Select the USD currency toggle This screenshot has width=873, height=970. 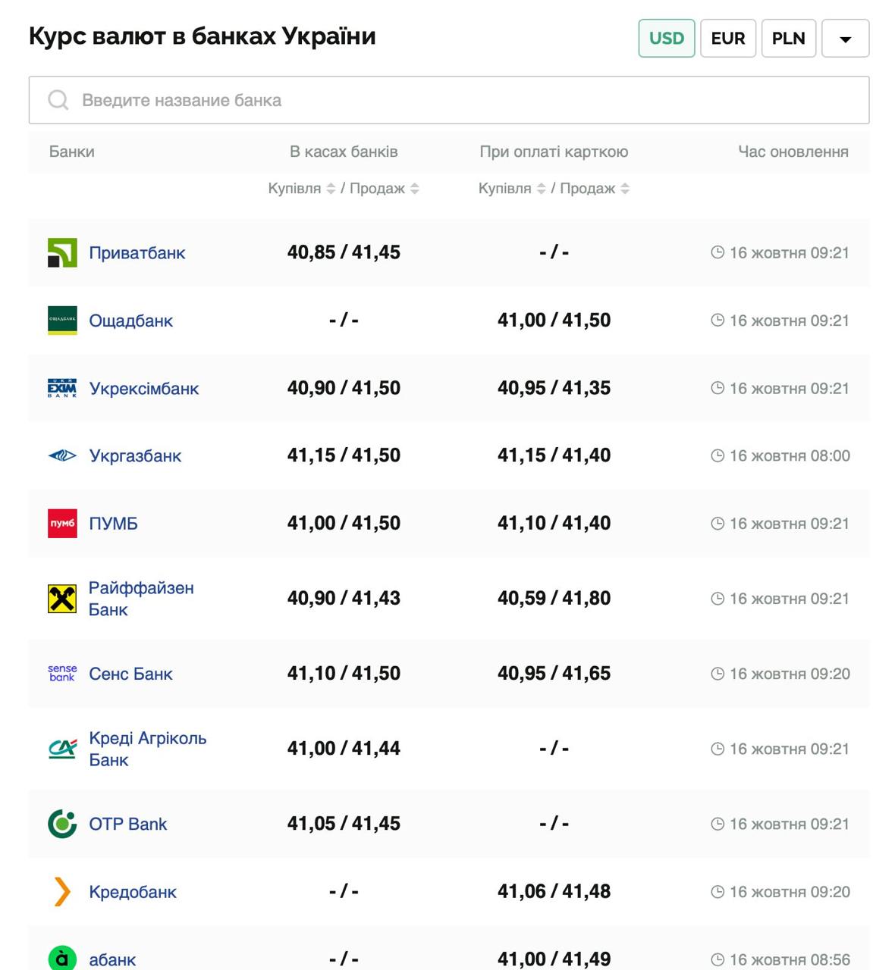click(666, 39)
